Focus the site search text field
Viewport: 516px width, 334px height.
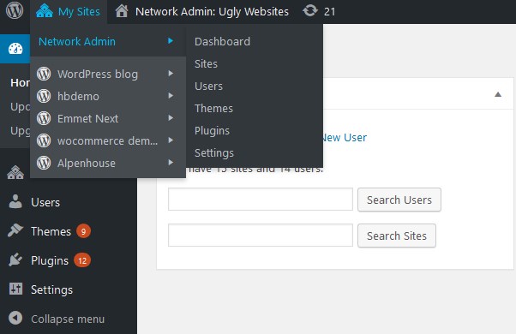tap(261, 235)
